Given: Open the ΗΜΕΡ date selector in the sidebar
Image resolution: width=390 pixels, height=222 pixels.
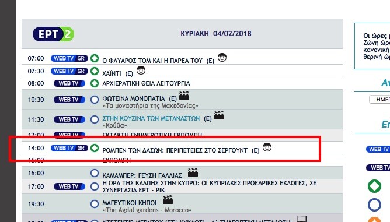Looking at the screenshot, I should click(x=379, y=100).
